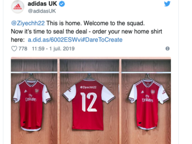Viewport: 192px width, 144px height.
Task: Click the blue verified badge icon
Action: (62, 4)
